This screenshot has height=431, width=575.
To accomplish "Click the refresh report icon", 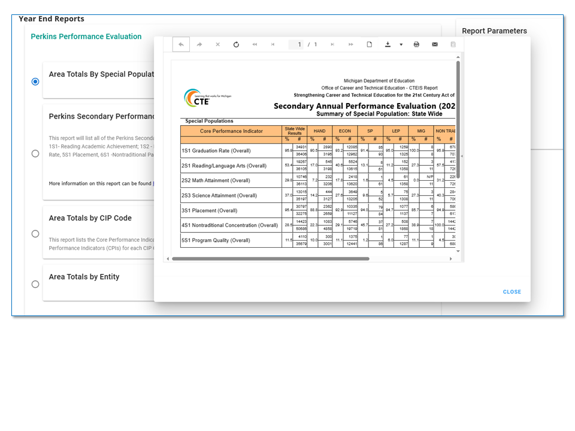I will [x=236, y=44].
